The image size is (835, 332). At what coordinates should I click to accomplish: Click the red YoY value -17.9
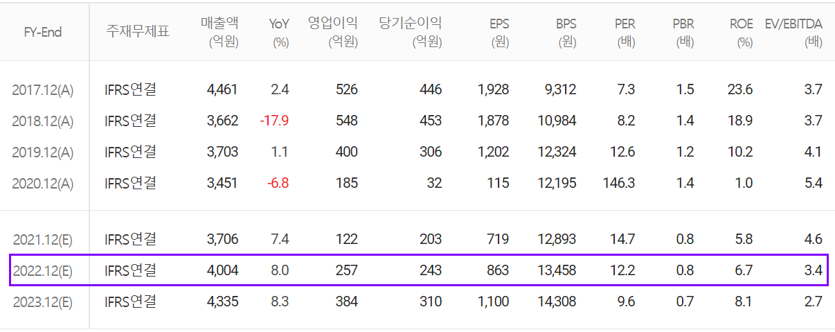pos(274,121)
